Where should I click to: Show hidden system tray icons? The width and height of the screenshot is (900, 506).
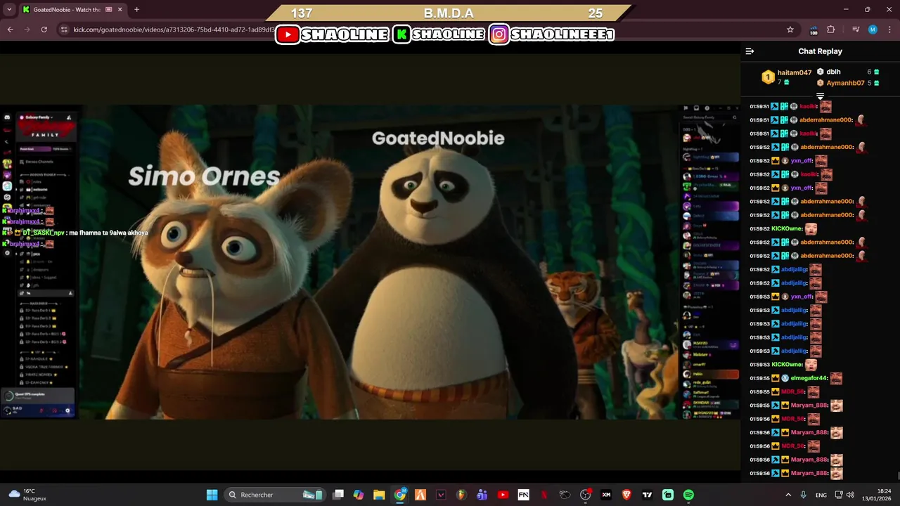788,495
